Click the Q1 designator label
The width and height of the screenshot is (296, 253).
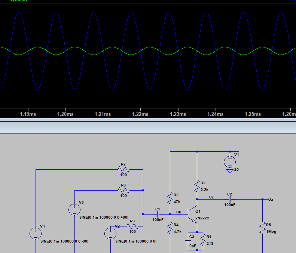[198, 212]
